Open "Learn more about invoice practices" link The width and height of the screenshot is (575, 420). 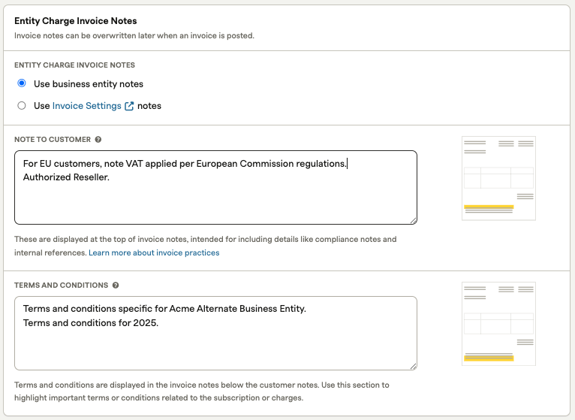coord(154,253)
